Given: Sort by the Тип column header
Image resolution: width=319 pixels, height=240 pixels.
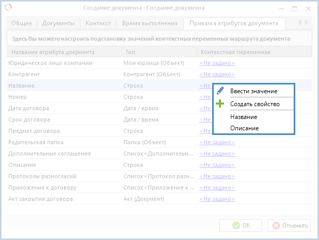Looking at the screenshot, I should pyautogui.click(x=130, y=52).
